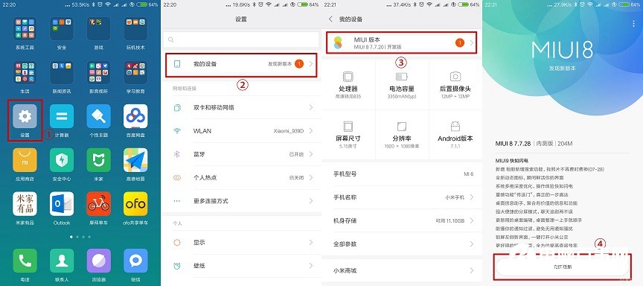Expand 机身存储 row chevron
643x286 pixels.
coord(472,220)
